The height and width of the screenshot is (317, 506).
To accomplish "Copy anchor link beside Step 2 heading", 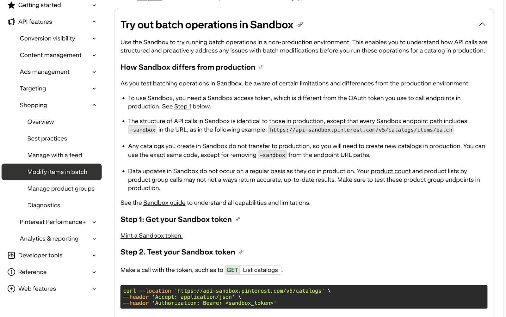I will (241, 252).
